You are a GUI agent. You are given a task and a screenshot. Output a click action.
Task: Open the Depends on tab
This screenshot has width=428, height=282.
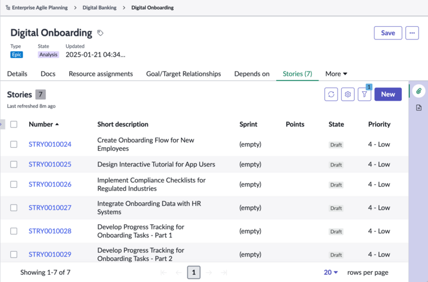coord(252,74)
